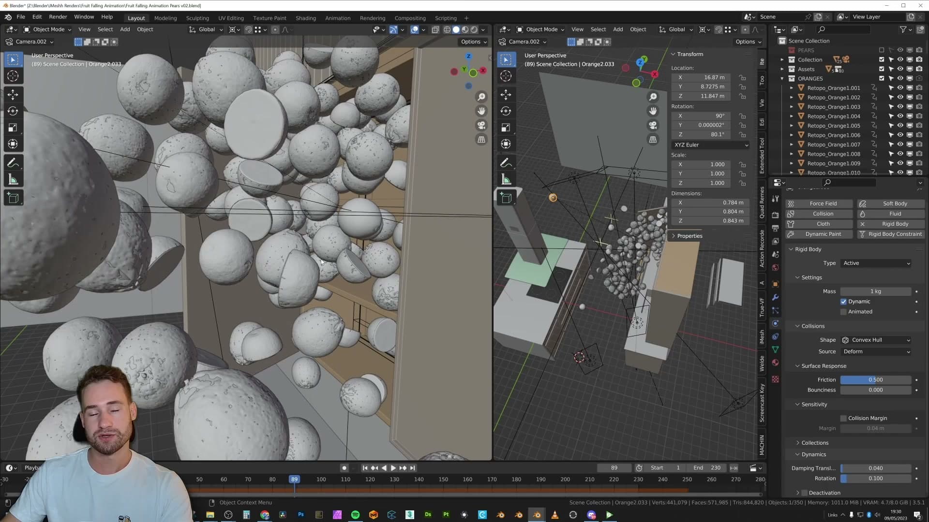Open the XYZ Euler rotation mode dropdown
Screen dimensions: 929x522
(711, 145)
